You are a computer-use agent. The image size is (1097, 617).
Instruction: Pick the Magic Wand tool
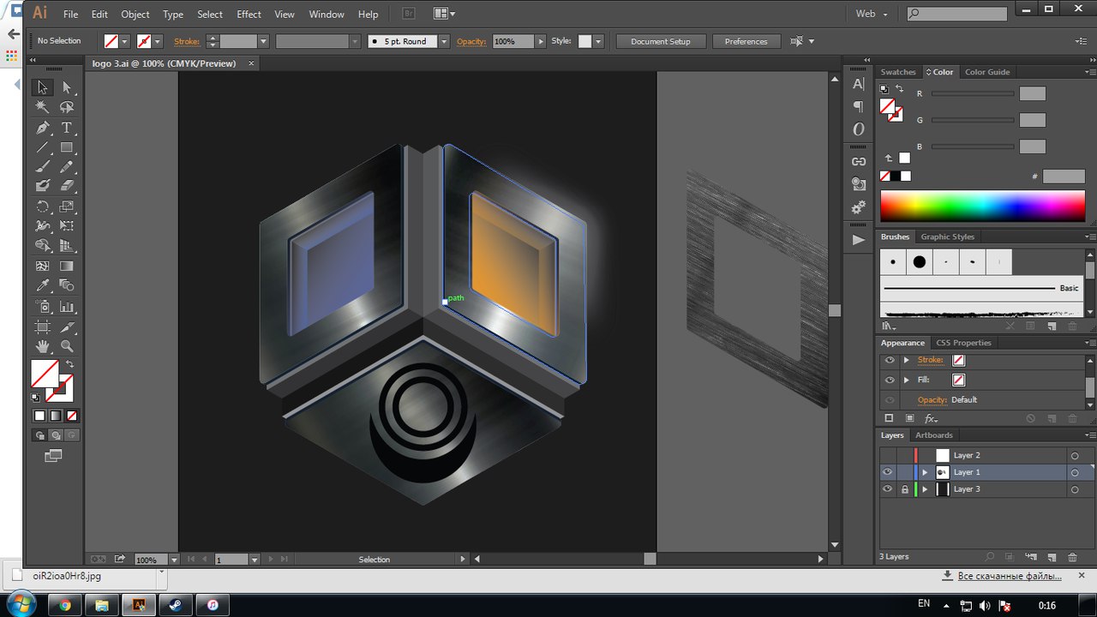coord(42,107)
